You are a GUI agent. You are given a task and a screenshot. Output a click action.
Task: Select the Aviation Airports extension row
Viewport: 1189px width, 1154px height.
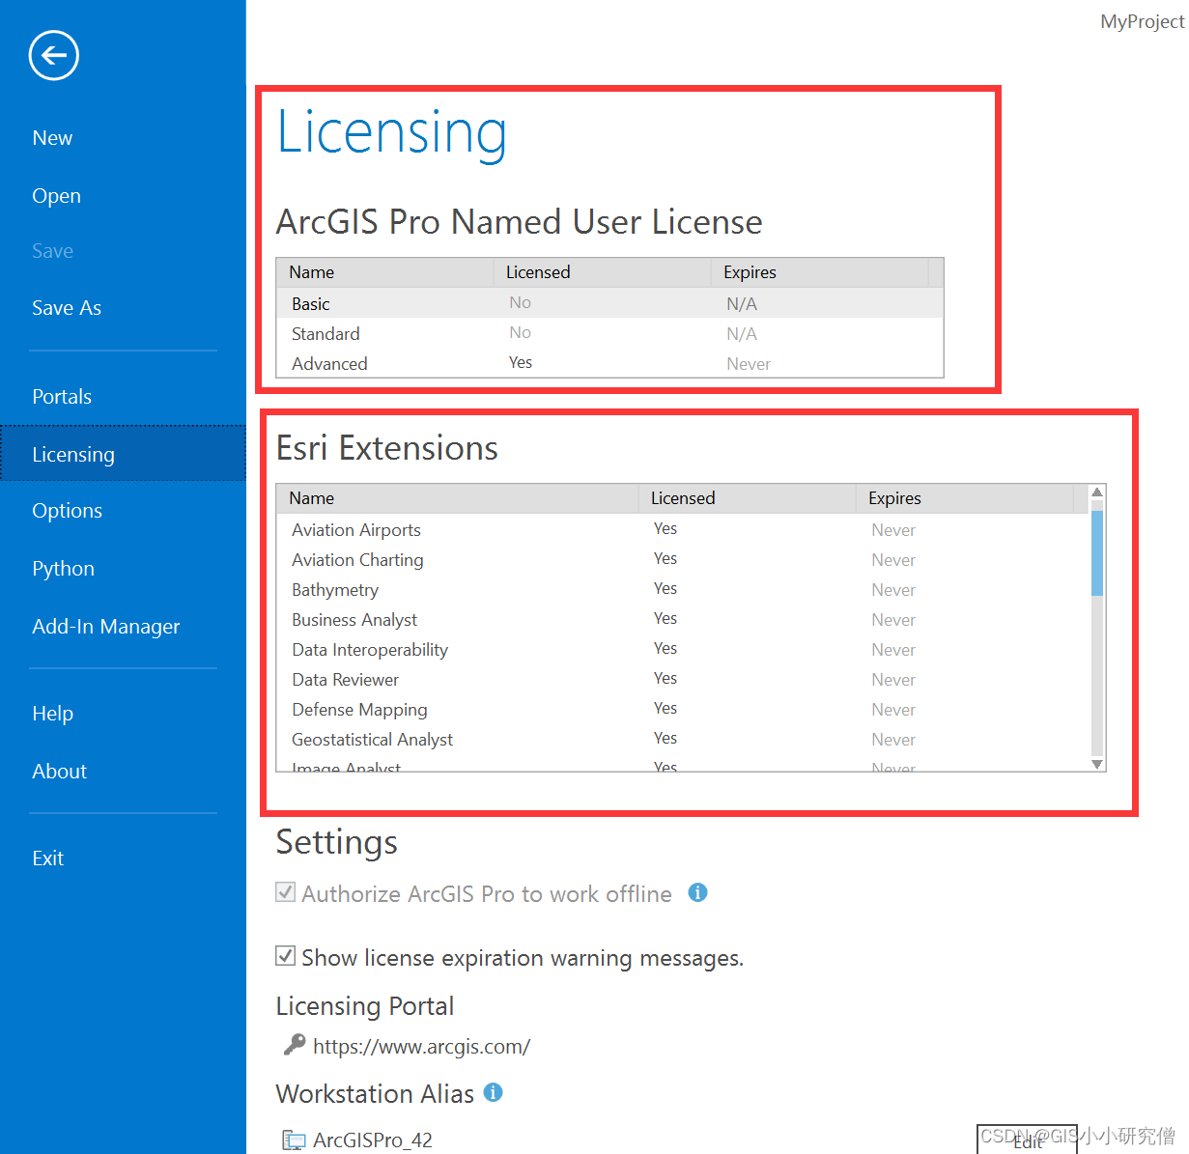click(683, 529)
